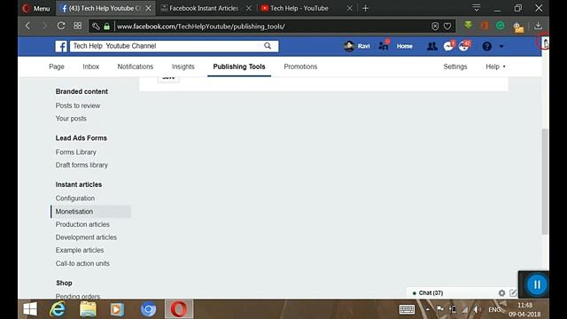Close the Tech Help Youtube Channel tab
567x319 pixels.
(x=148, y=8)
